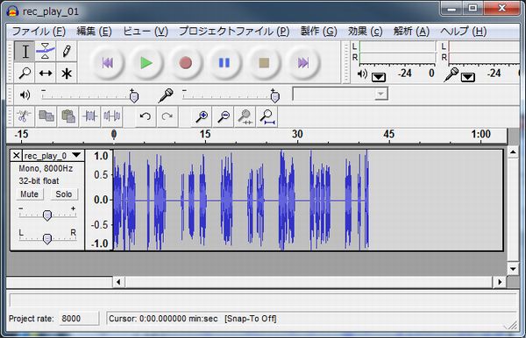Open the 解析 (A) menu
The height and width of the screenshot is (338, 526).
[x=411, y=32]
